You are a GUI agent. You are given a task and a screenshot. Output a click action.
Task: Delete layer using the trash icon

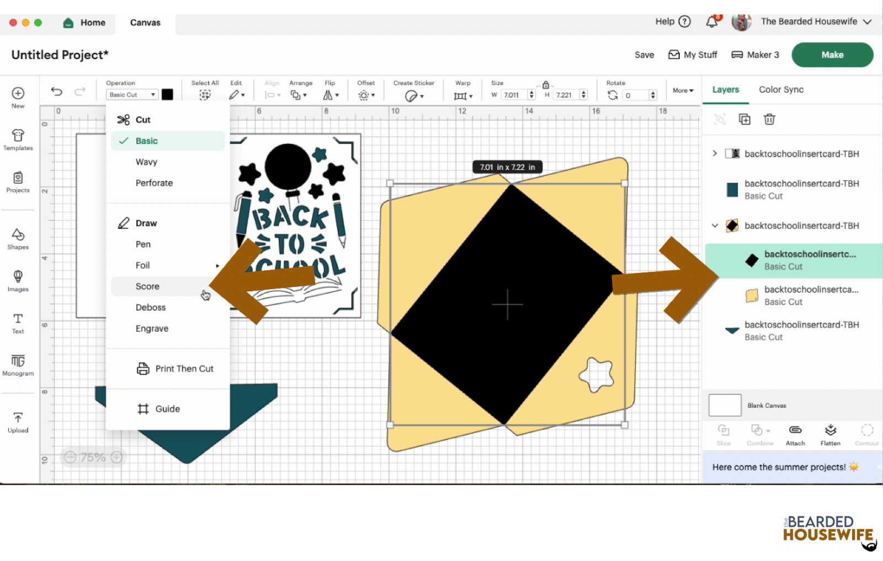tap(769, 119)
